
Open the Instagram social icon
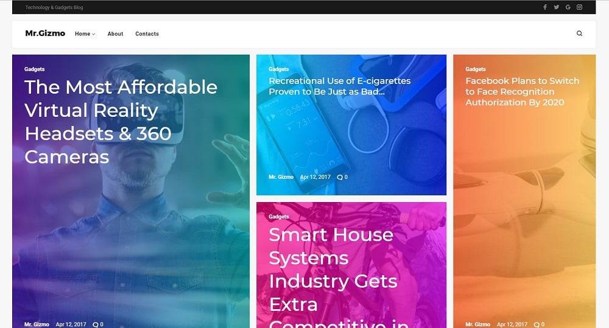click(x=580, y=7)
